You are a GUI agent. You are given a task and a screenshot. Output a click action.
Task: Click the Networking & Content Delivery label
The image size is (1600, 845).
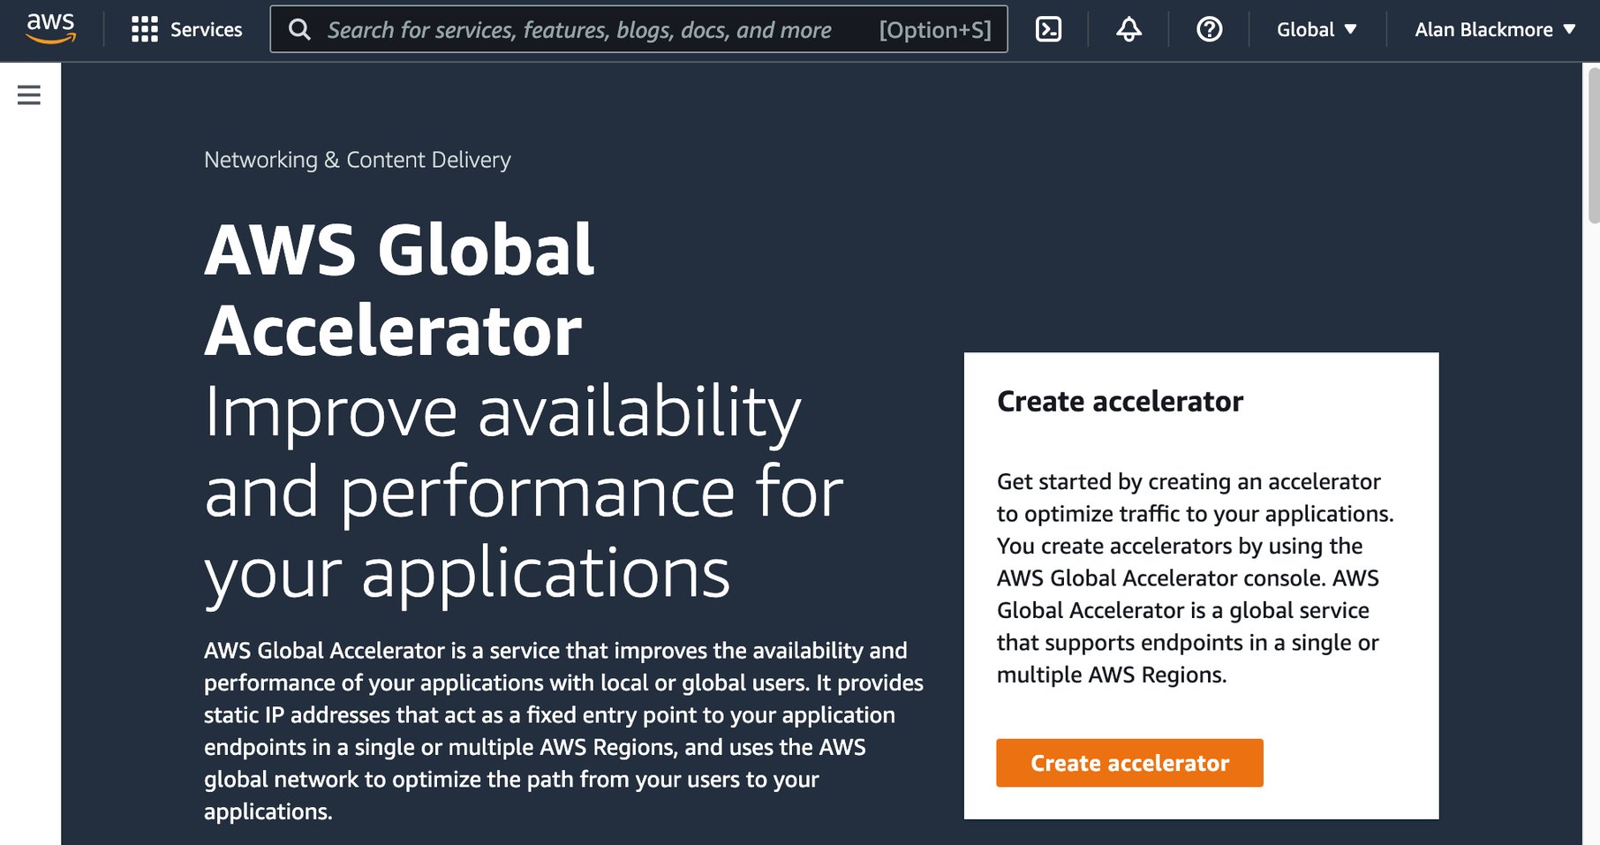357,160
